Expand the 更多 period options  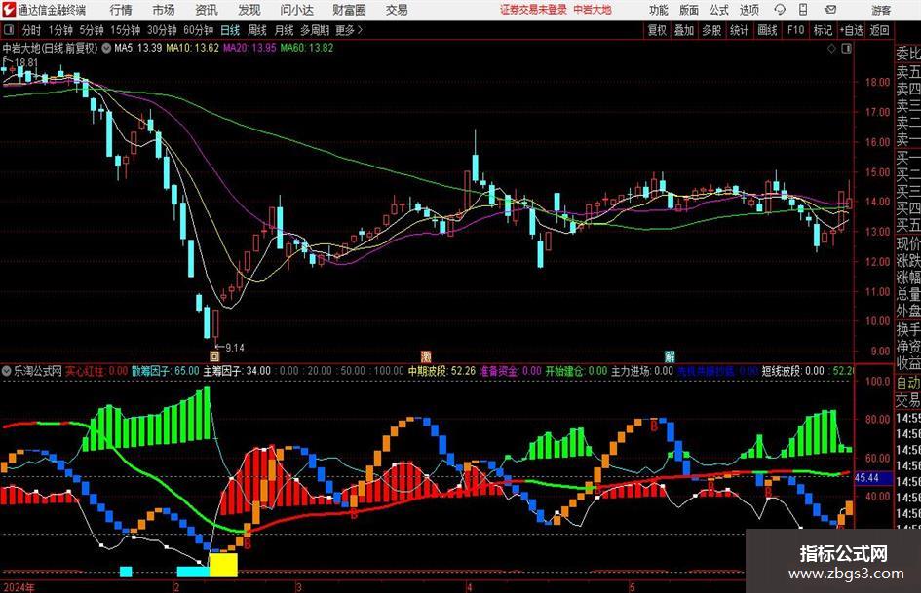(x=350, y=30)
